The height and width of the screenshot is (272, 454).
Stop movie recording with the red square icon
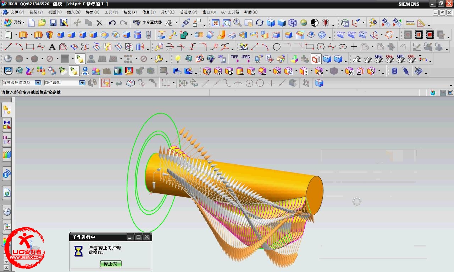pyautogui.click(x=430, y=35)
